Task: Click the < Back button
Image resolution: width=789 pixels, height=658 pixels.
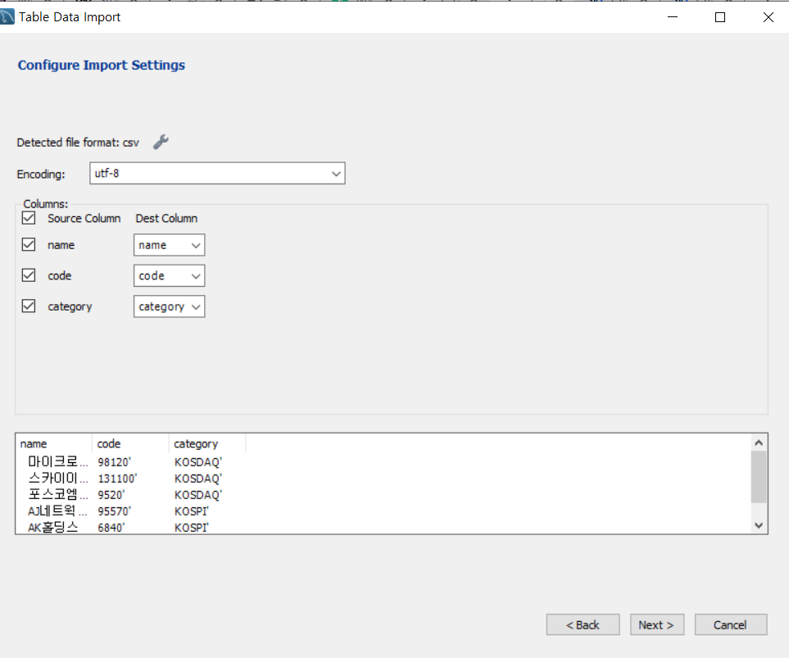Action: (x=583, y=624)
